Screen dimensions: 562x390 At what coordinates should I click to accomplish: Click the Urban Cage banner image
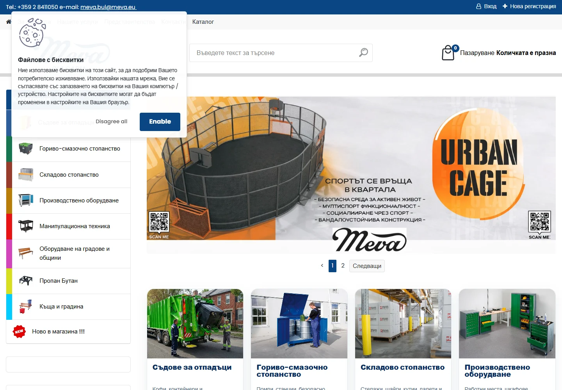point(351,175)
